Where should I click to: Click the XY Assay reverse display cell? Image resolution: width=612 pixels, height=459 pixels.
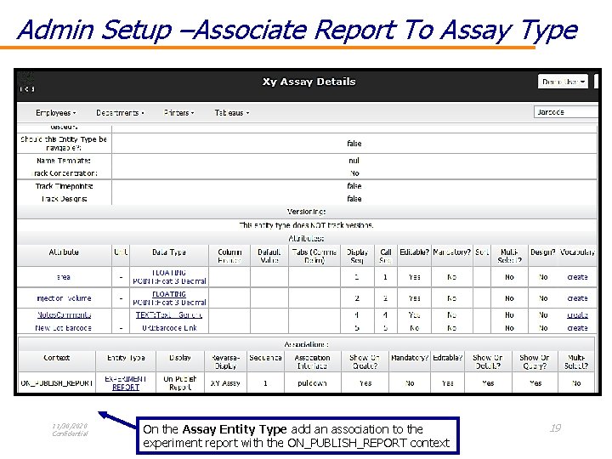click(x=225, y=383)
